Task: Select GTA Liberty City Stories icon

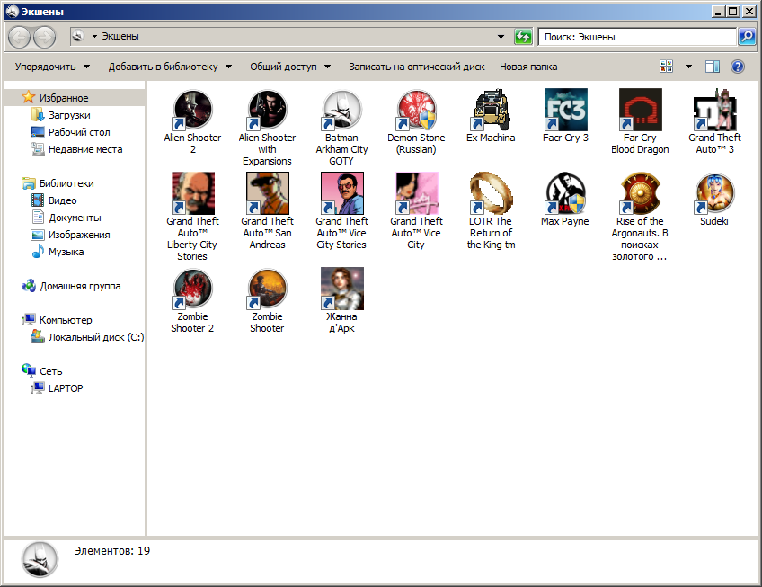Action: click(192, 193)
